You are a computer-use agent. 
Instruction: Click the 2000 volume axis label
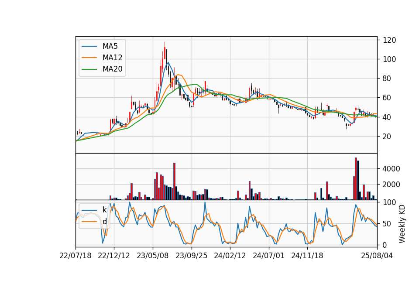[392, 185]
